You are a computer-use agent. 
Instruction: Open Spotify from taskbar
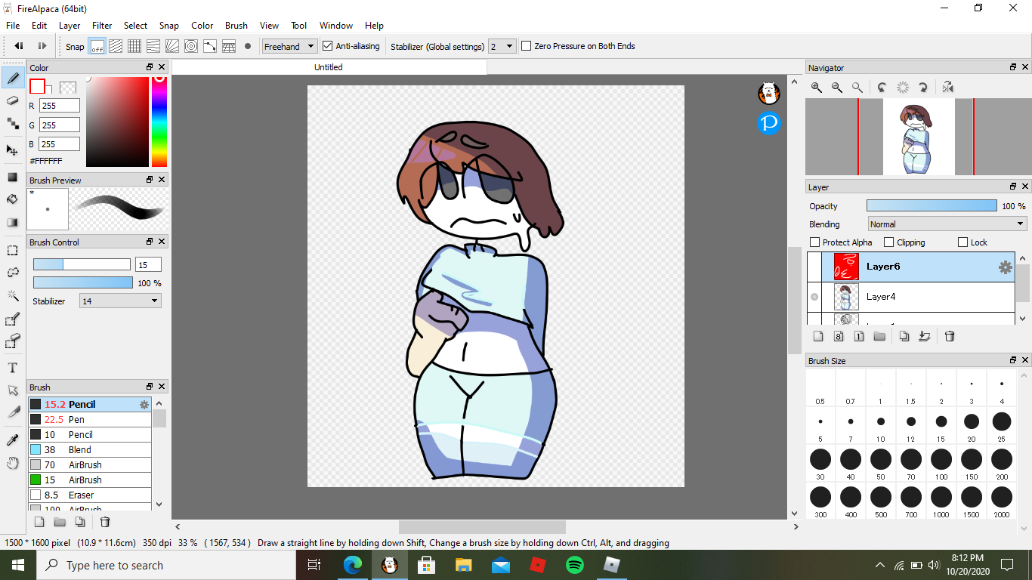click(575, 565)
